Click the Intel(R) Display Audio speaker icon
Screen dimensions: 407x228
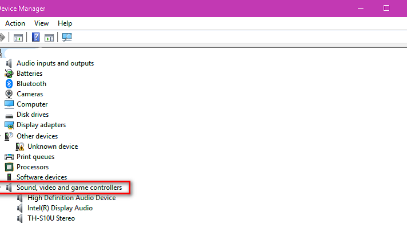pos(20,208)
